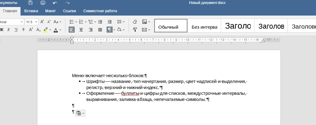
Task: Toggle strikethrough formatting
Action: [23, 30]
